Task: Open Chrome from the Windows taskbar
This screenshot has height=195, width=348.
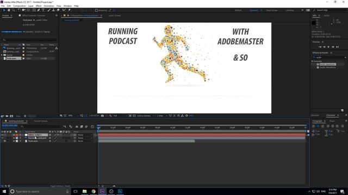Action: click(94, 191)
